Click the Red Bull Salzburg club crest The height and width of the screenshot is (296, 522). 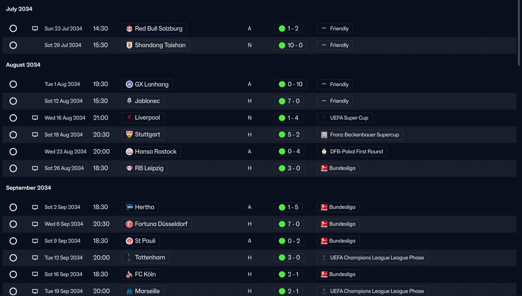pos(129,29)
